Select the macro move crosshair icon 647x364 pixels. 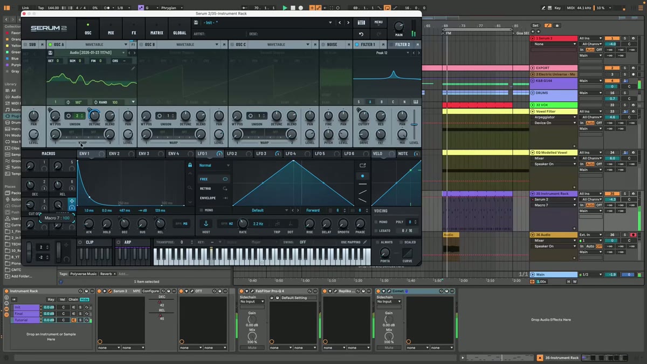pos(71,201)
